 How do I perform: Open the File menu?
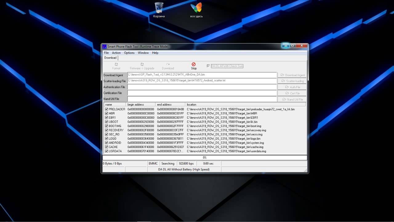(x=106, y=53)
